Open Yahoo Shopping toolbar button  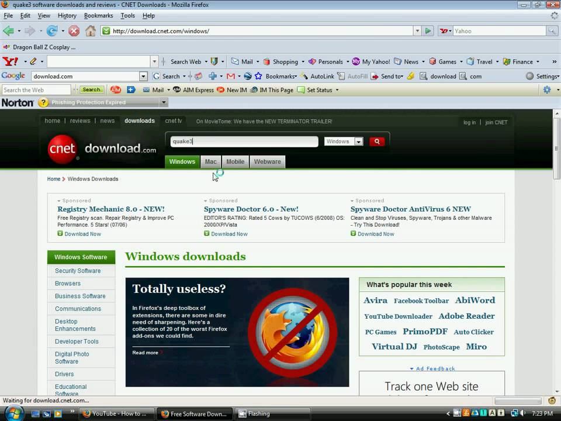(x=281, y=61)
